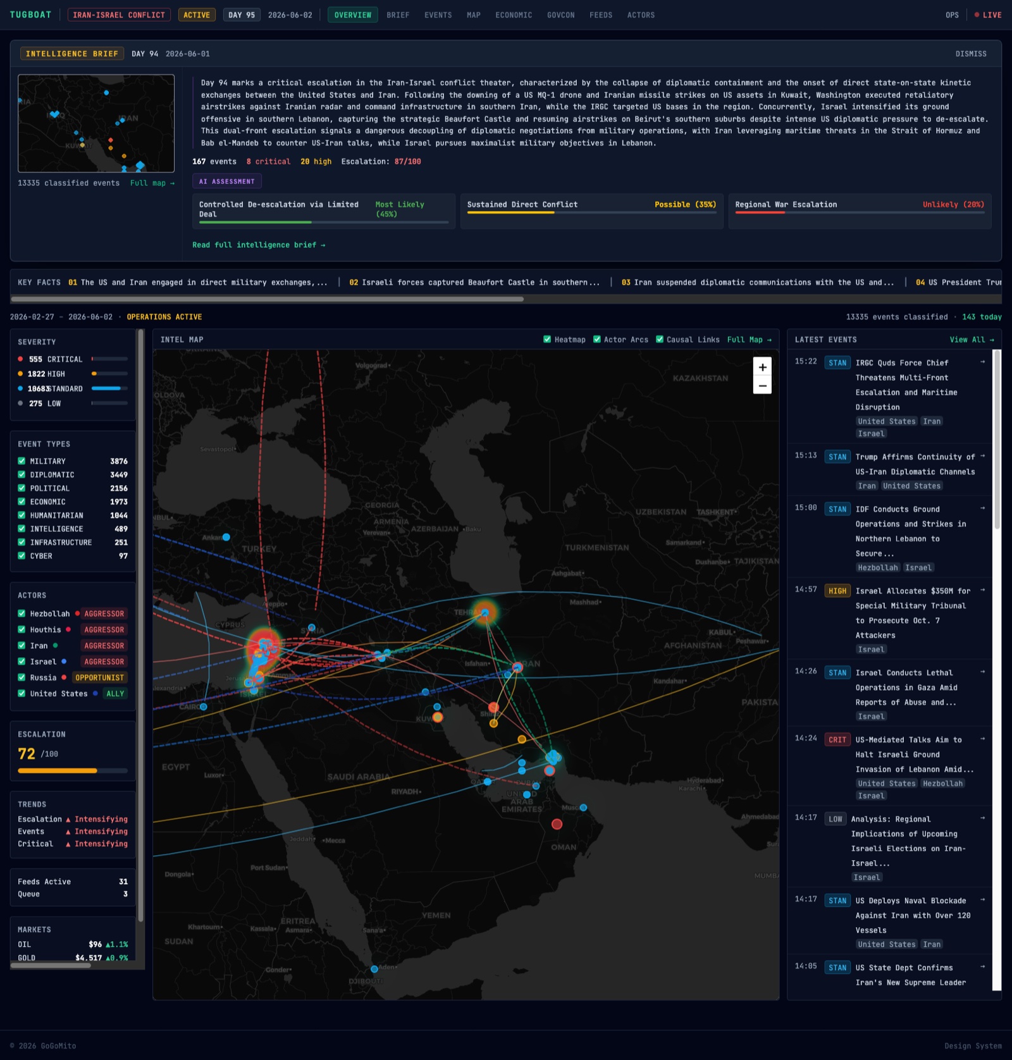1012x1060 pixels.
Task: Switch to the OVERVIEW tab
Action: tap(353, 15)
